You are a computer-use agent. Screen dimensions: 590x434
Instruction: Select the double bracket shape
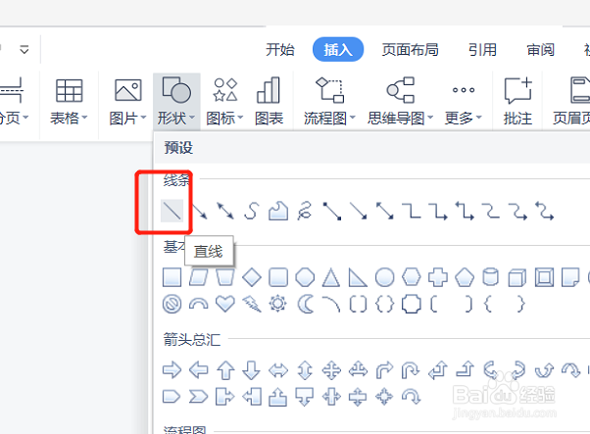[358, 304]
